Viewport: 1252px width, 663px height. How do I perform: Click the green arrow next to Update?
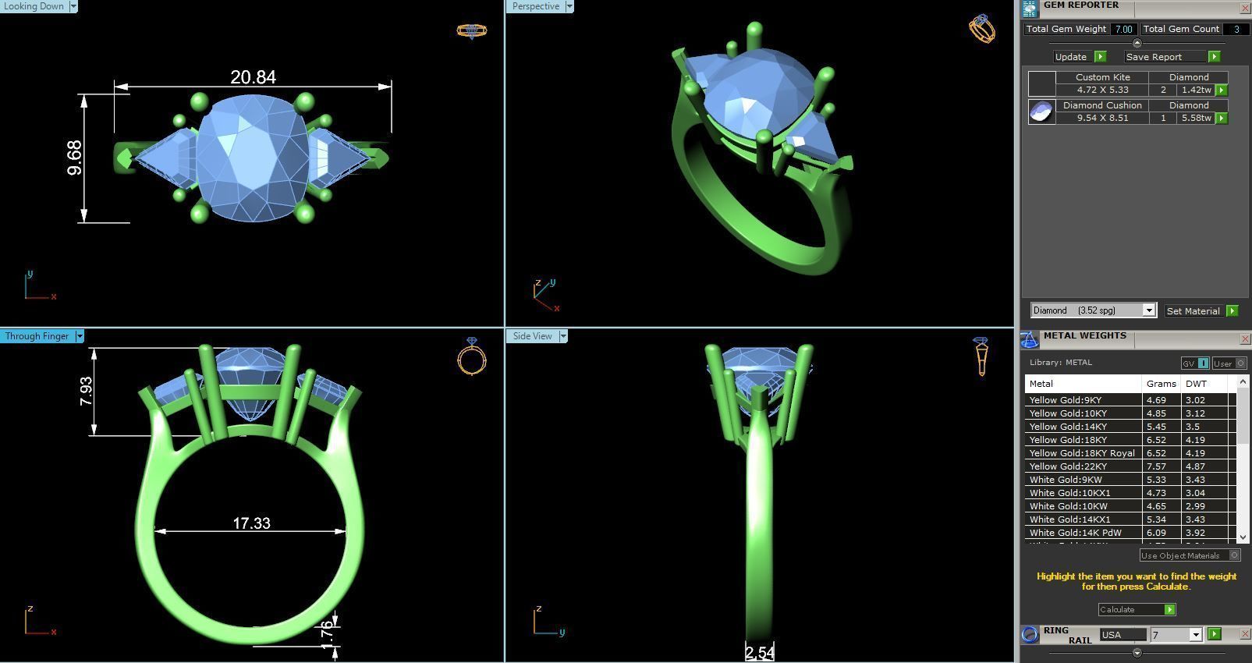pos(1100,57)
